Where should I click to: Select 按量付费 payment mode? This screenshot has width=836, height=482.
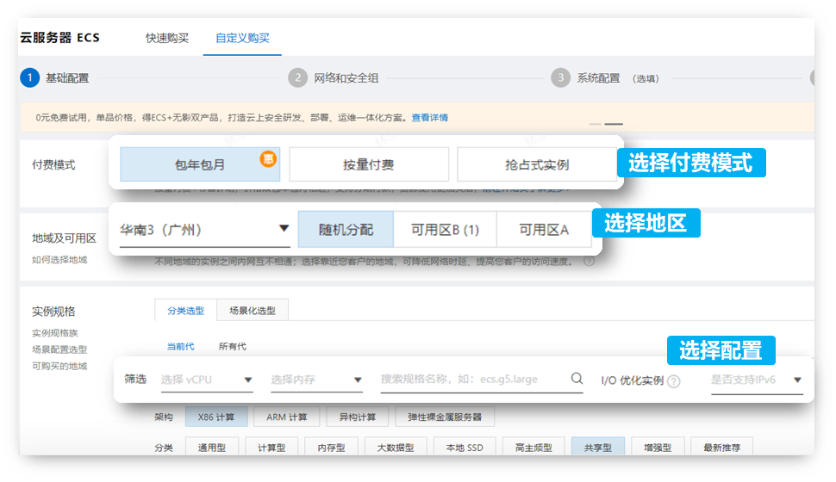368,164
